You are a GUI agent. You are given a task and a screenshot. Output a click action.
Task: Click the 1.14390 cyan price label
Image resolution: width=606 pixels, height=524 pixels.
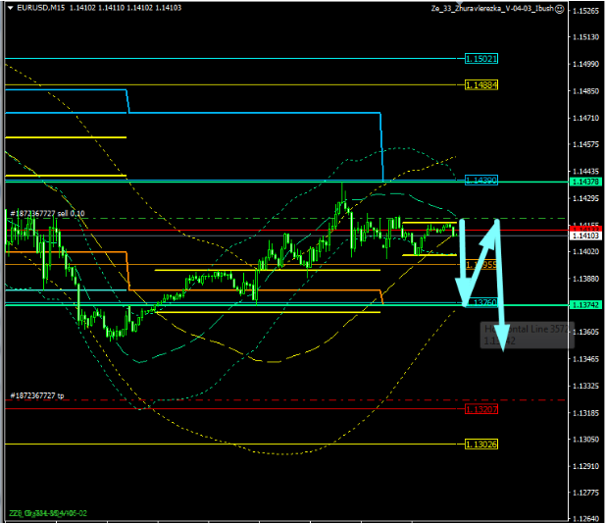tap(481, 181)
